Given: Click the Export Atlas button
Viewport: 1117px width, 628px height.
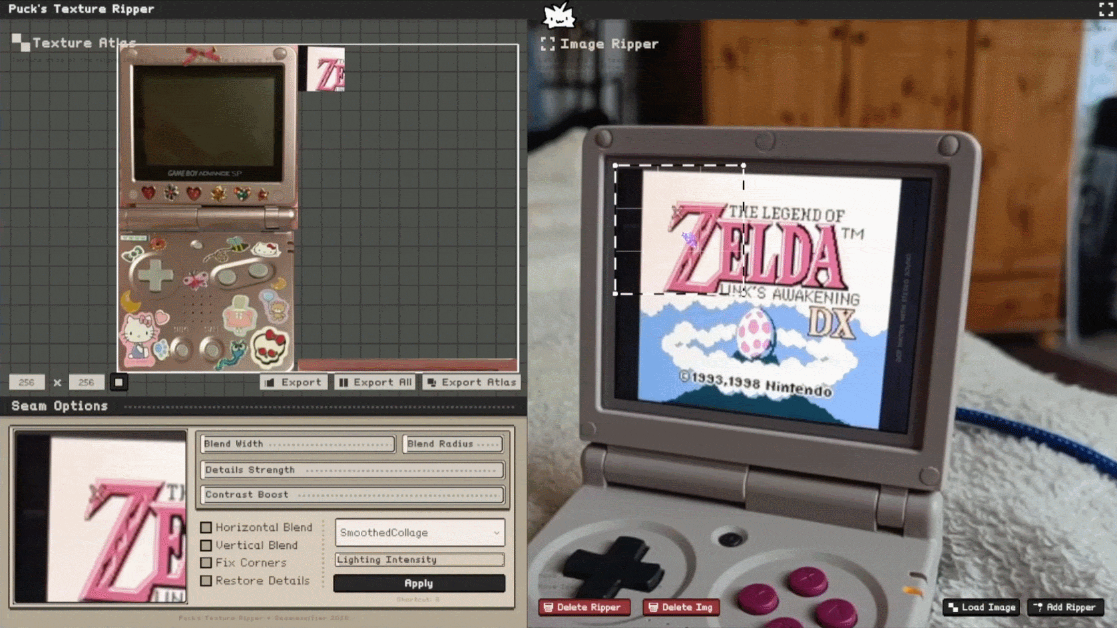Looking at the screenshot, I should coord(472,383).
